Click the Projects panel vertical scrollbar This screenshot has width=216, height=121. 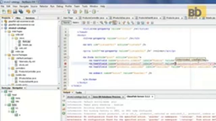59,47
